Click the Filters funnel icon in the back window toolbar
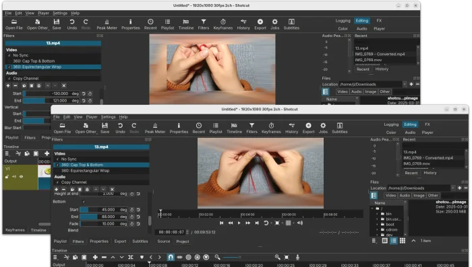Screen dimensions: 472x267 click(x=204, y=24)
